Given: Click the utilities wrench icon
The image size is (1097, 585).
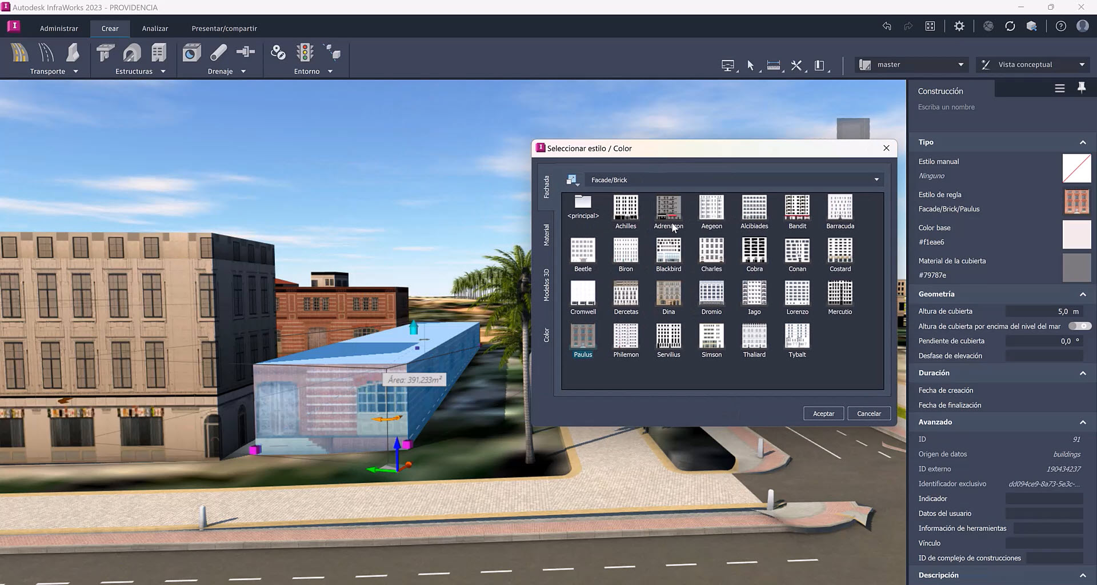Looking at the screenshot, I should tap(796, 65).
